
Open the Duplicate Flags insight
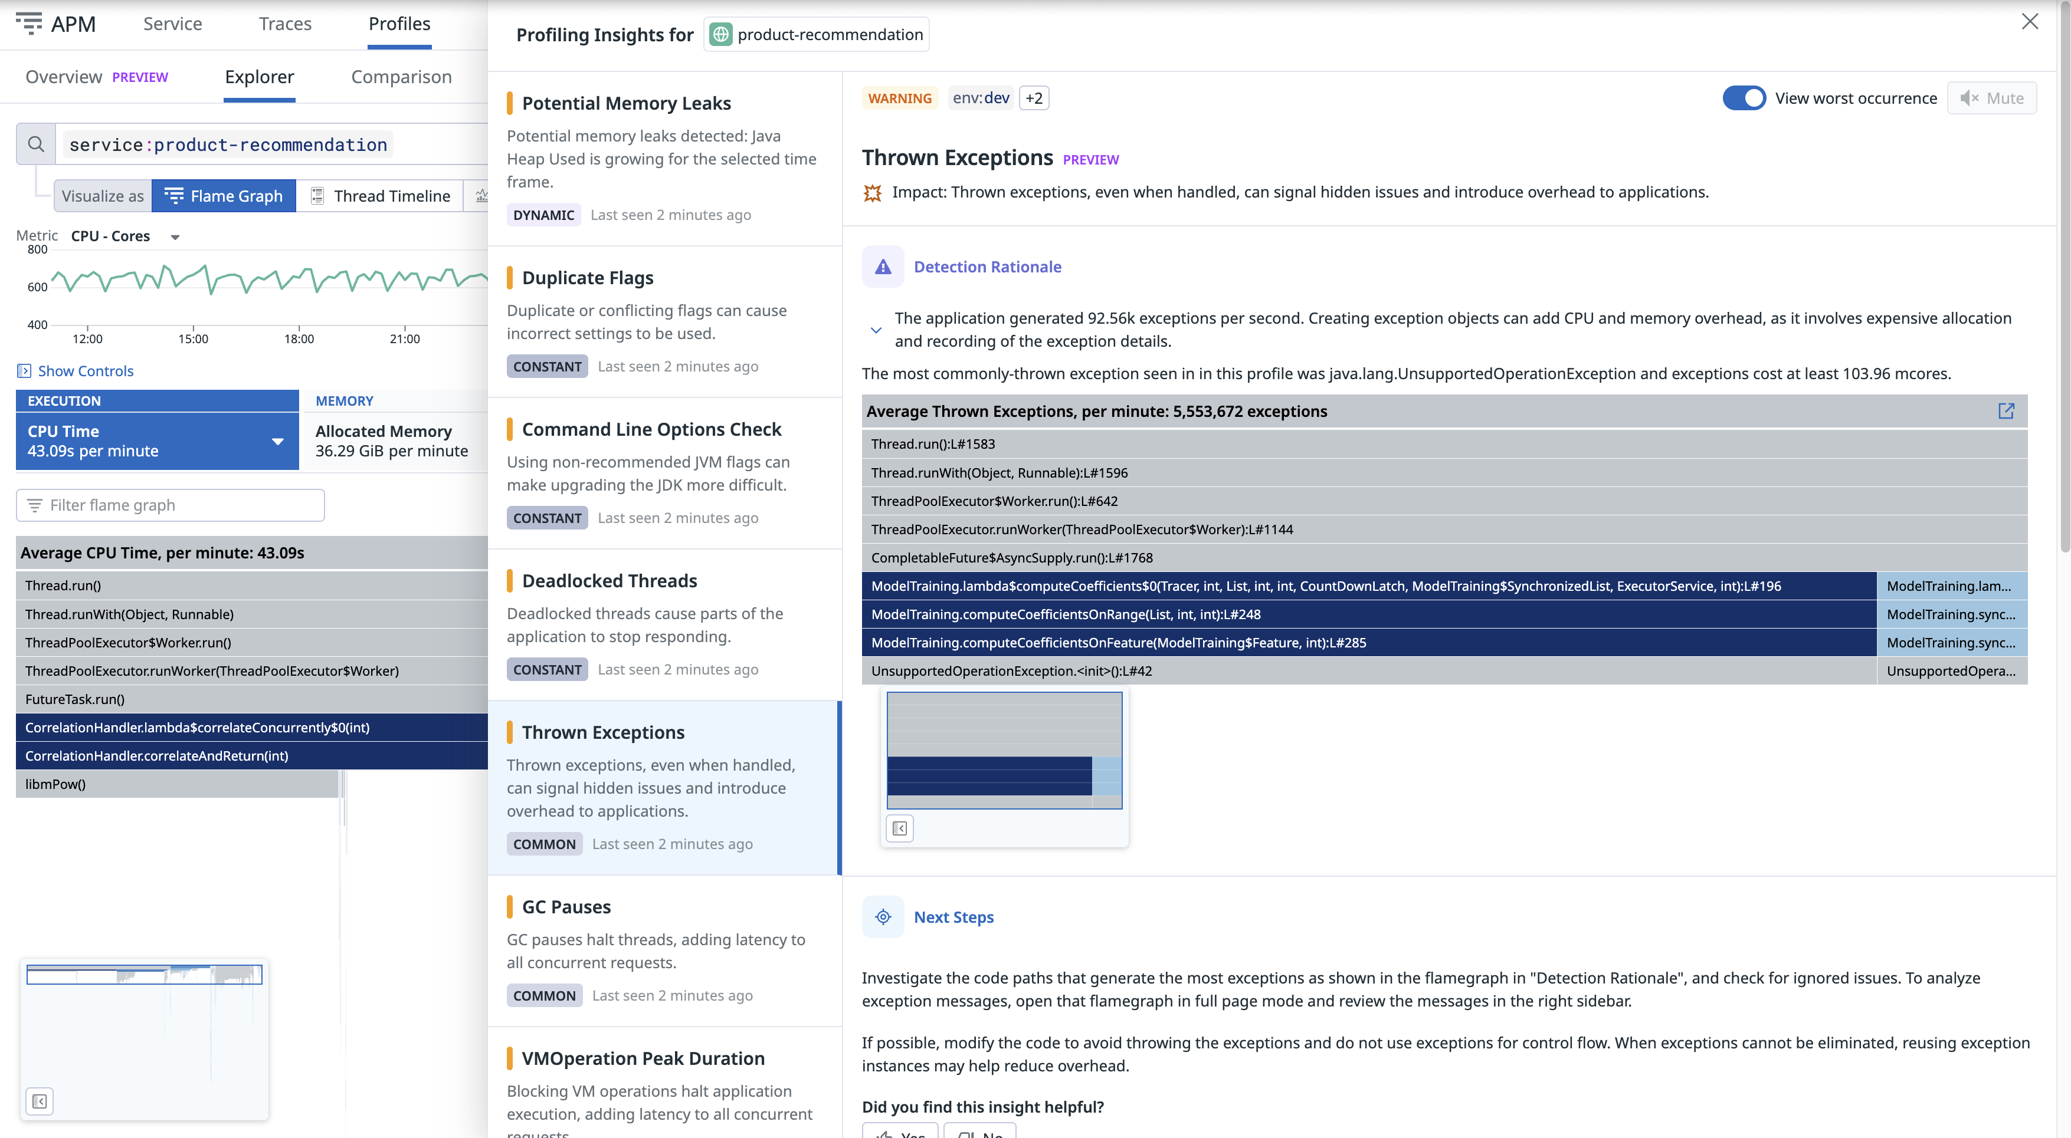click(665, 321)
